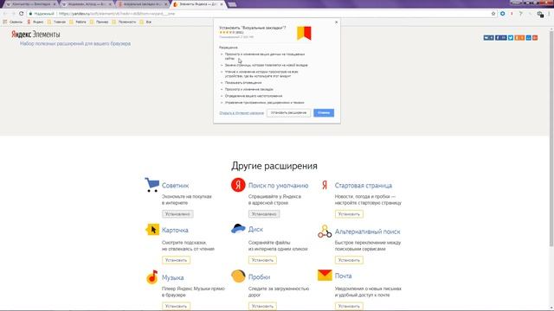
Task: Click Установлено button under Поиск по умолчанию
Action: (x=264, y=214)
